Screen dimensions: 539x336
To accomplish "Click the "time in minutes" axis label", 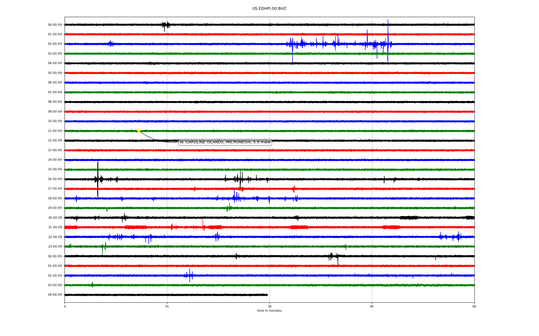I will click(269, 311).
